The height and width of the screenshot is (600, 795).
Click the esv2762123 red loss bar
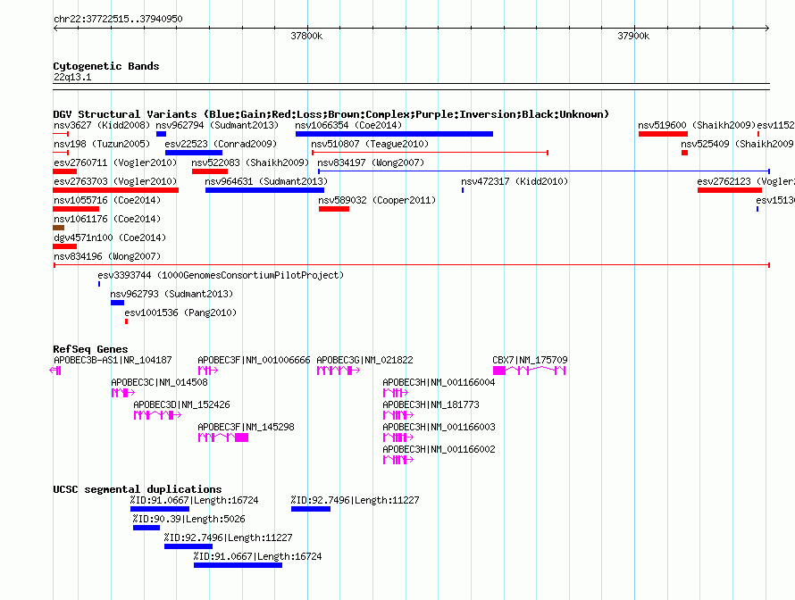pyautogui.click(x=730, y=190)
